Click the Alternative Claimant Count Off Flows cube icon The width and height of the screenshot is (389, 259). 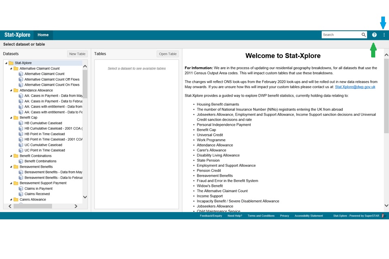point(21,79)
